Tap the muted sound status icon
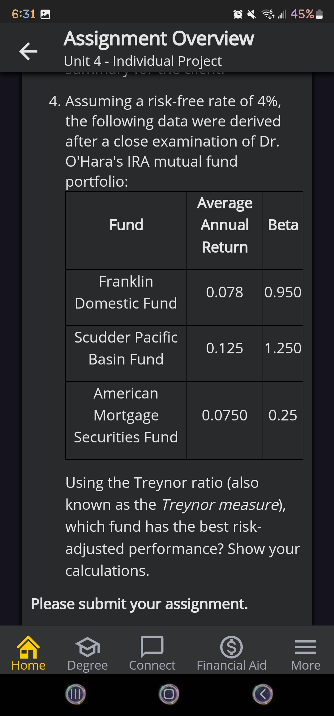Screen dimensions: 334x716 (x=252, y=14)
